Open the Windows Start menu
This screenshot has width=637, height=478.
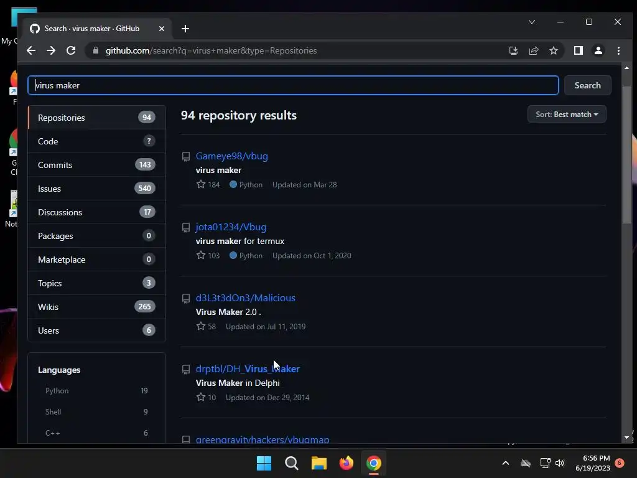(264, 463)
